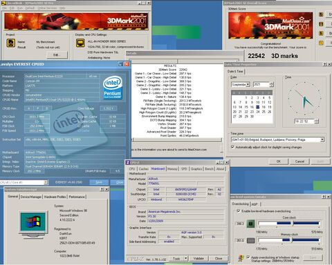Switch to the CPU tab in CPU-Z

pyautogui.click(x=132, y=169)
